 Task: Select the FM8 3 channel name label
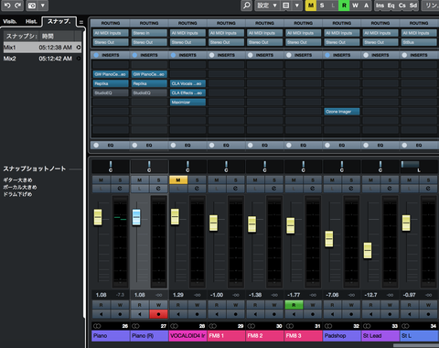point(304,336)
